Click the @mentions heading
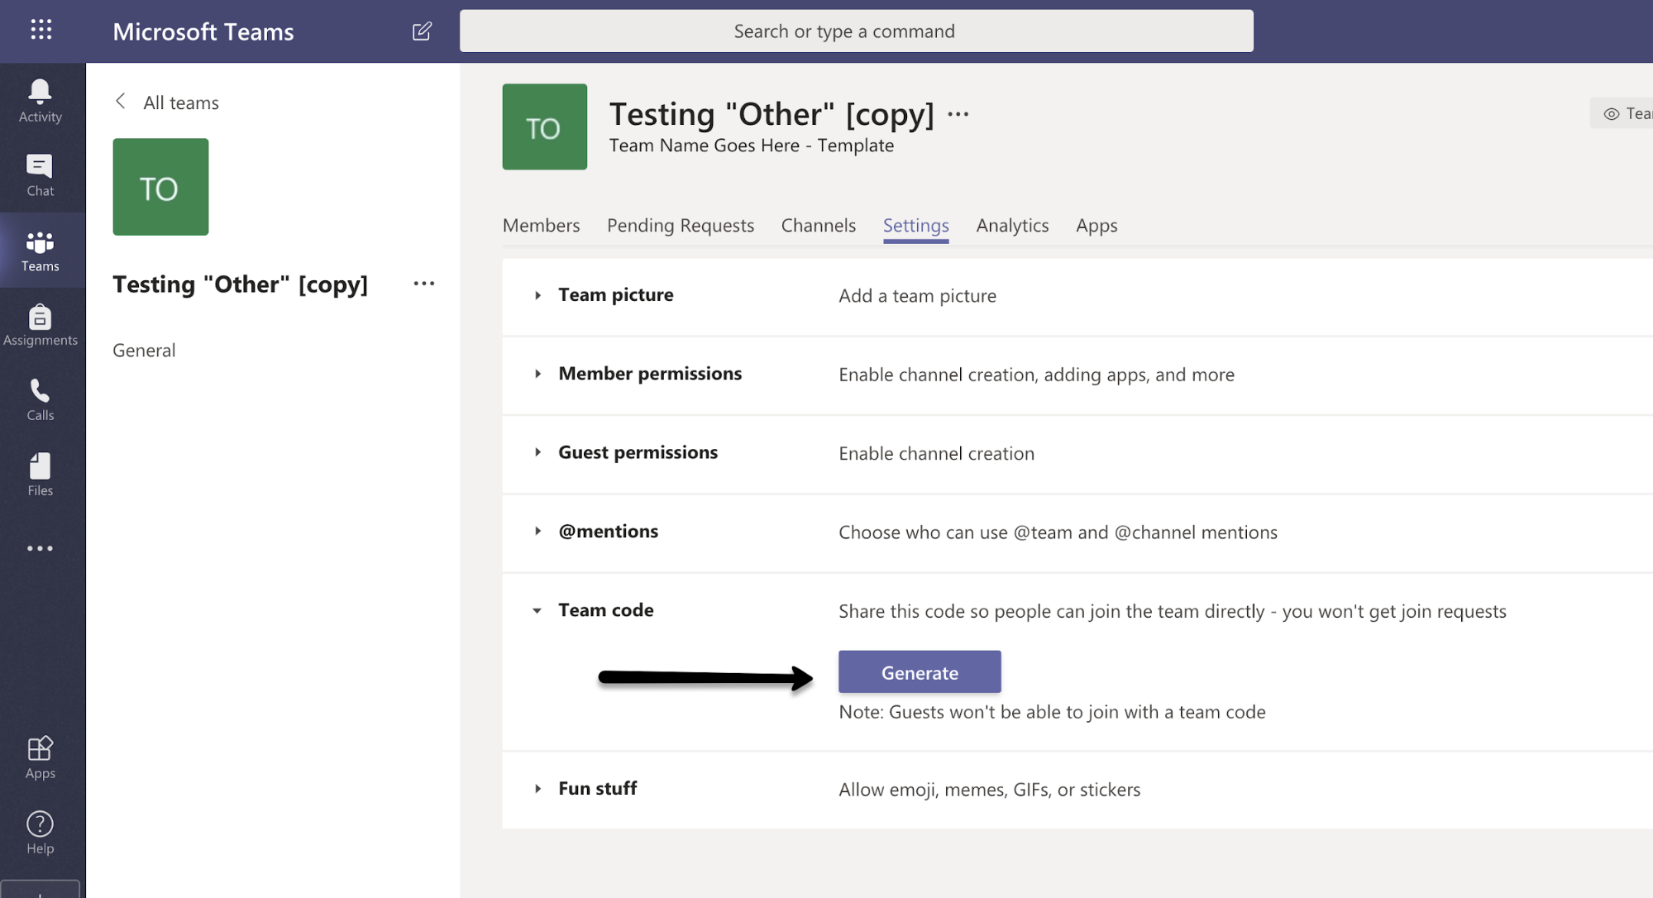The image size is (1653, 898). pos(608,531)
